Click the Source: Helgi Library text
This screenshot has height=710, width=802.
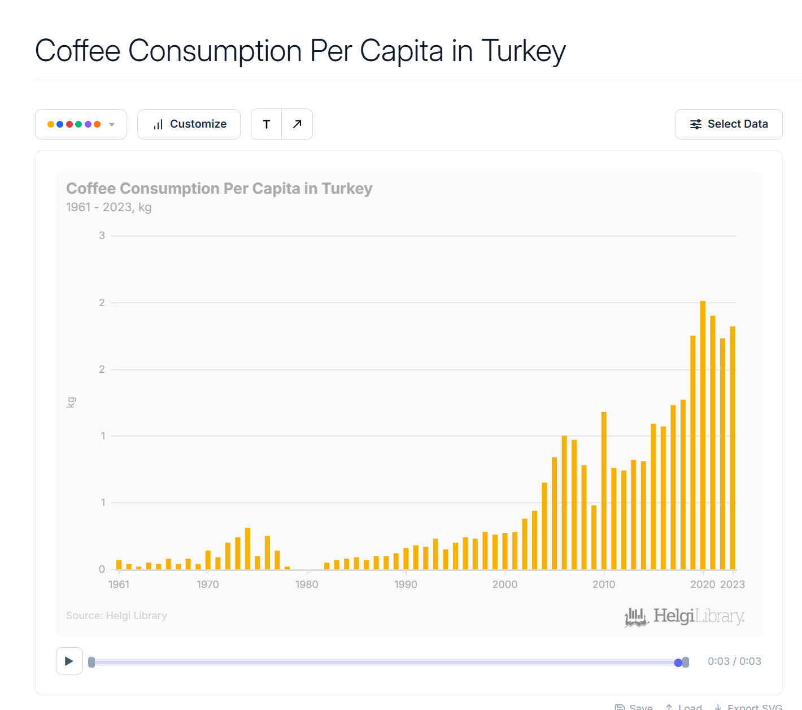point(116,616)
